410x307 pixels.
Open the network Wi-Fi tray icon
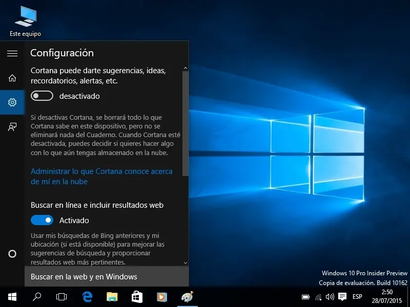point(318,297)
